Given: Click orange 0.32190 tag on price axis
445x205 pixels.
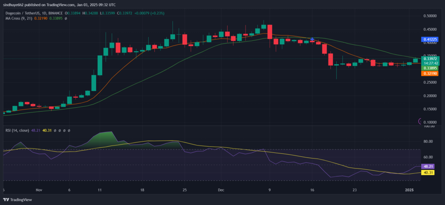Looking at the screenshot, I should click(430, 73).
